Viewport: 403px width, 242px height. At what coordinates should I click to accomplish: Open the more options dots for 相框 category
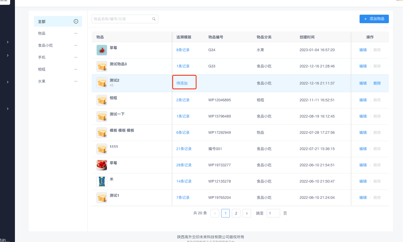tap(76, 69)
